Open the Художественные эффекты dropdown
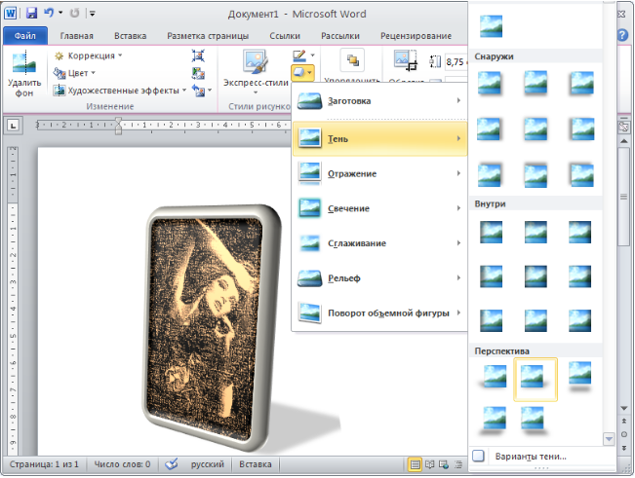The width and height of the screenshot is (635, 478). coord(118,91)
